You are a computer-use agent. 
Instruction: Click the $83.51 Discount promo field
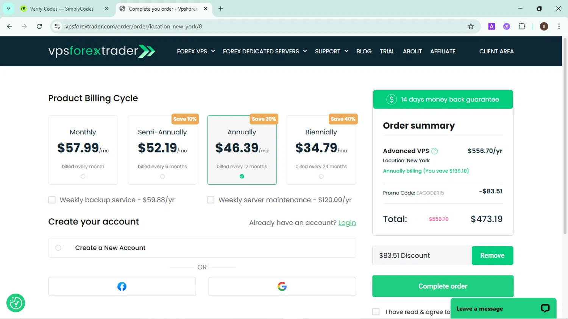[422, 255]
